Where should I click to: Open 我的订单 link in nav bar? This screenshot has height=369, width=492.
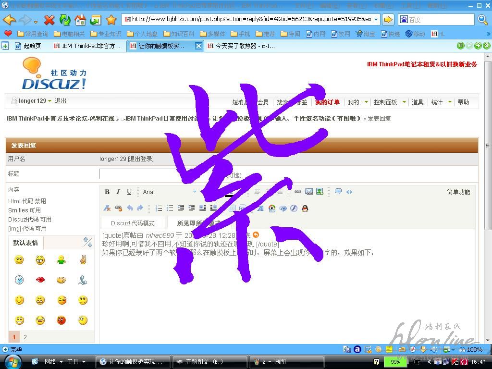point(327,102)
